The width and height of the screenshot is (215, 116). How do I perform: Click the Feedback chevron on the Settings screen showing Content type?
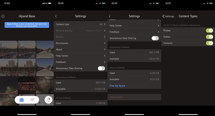click(x=105, y=62)
